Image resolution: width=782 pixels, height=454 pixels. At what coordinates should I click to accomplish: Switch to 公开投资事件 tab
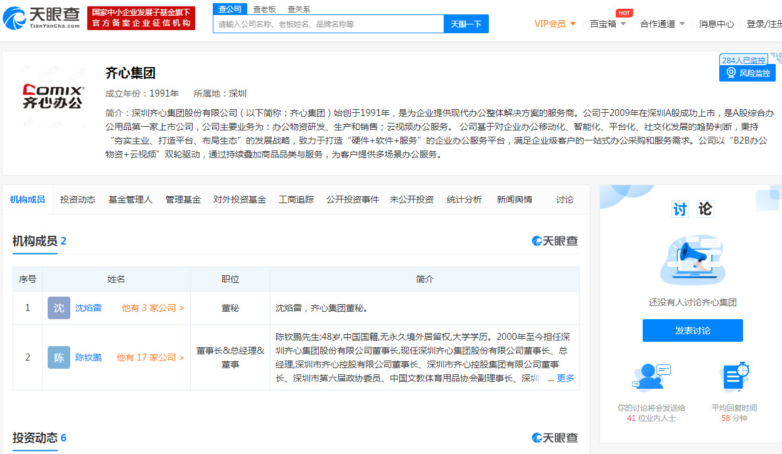pyautogui.click(x=353, y=199)
